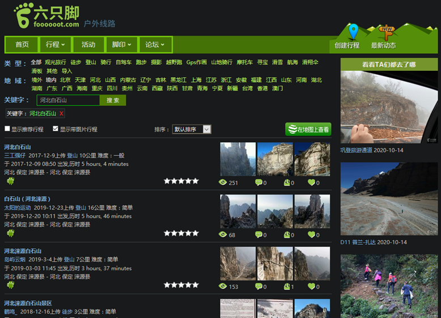Click comment bubble icon in 河北白石山 row
Image resolution: width=441 pixels, height=318 pixels.
pyautogui.click(x=258, y=183)
